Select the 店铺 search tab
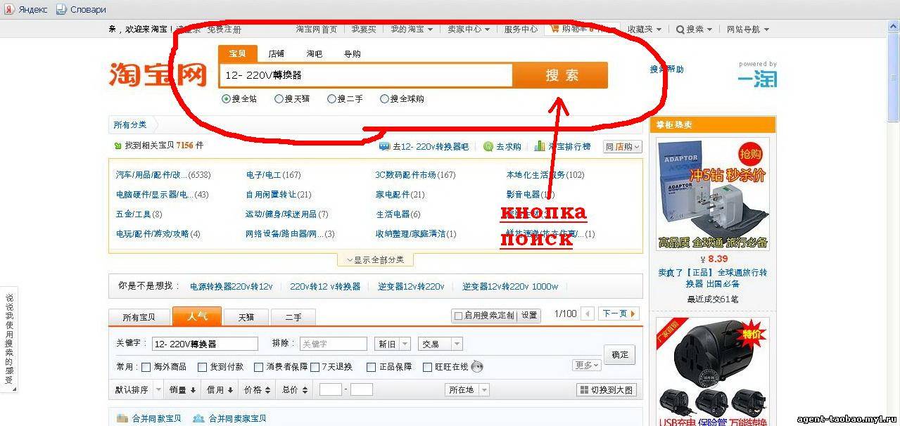 [x=277, y=54]
